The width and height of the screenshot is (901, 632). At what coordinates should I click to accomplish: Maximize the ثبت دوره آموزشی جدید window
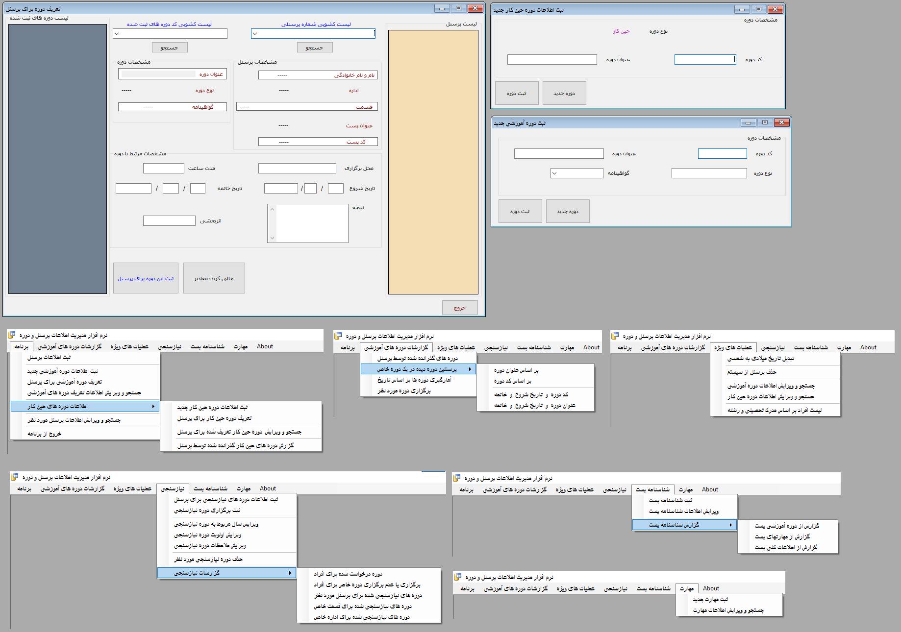point(764,122)
